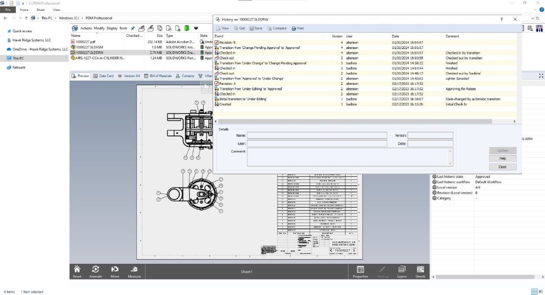Viewport: 545px width, 295px height.
Task: Click the blue pin icon in the PDM toolbar
Action: point(133,28)
